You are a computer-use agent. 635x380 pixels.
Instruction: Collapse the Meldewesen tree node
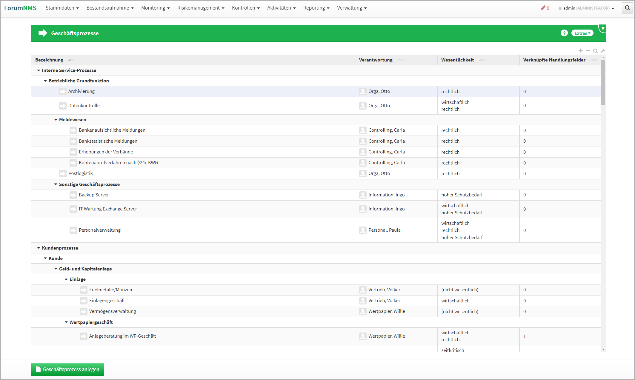point(56,120)
